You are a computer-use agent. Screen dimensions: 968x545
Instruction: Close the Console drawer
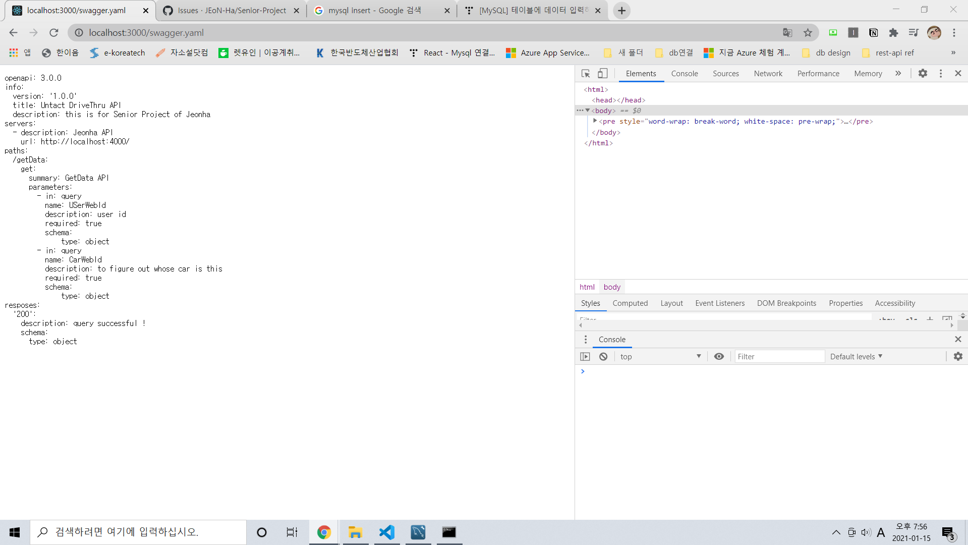958,340
